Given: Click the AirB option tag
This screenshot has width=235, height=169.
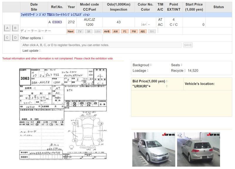Looking at the screenshot, I should click(107, 32).
